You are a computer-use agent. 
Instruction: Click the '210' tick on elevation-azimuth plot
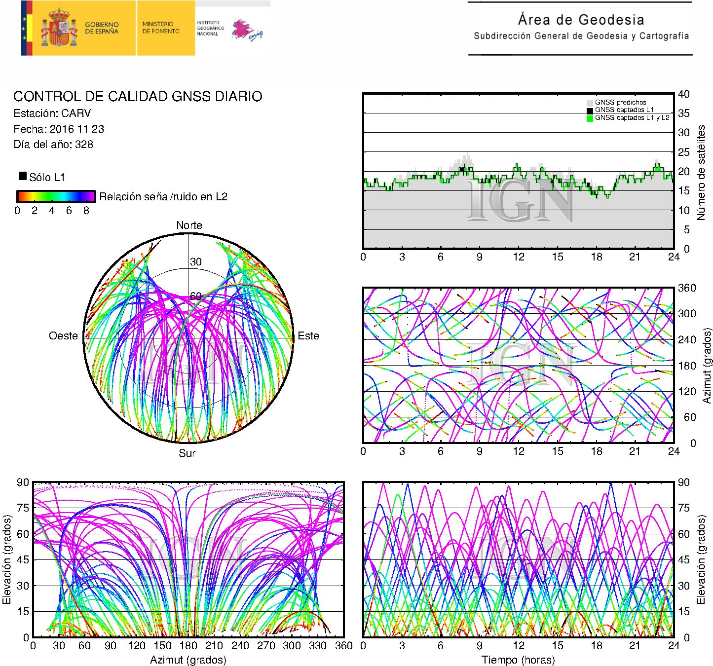point(214,646)
